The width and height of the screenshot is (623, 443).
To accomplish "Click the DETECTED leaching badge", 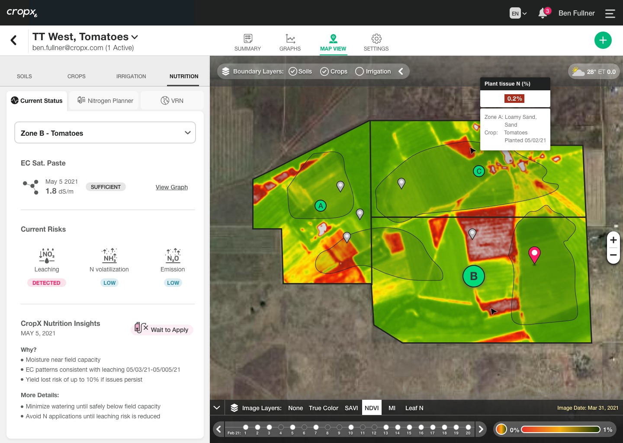I will point(46,283).
